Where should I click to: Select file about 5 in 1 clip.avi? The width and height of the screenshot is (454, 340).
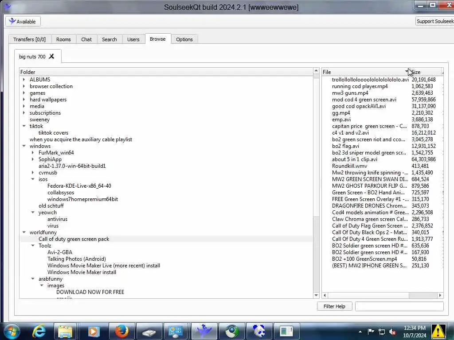(x=355, y=159)
